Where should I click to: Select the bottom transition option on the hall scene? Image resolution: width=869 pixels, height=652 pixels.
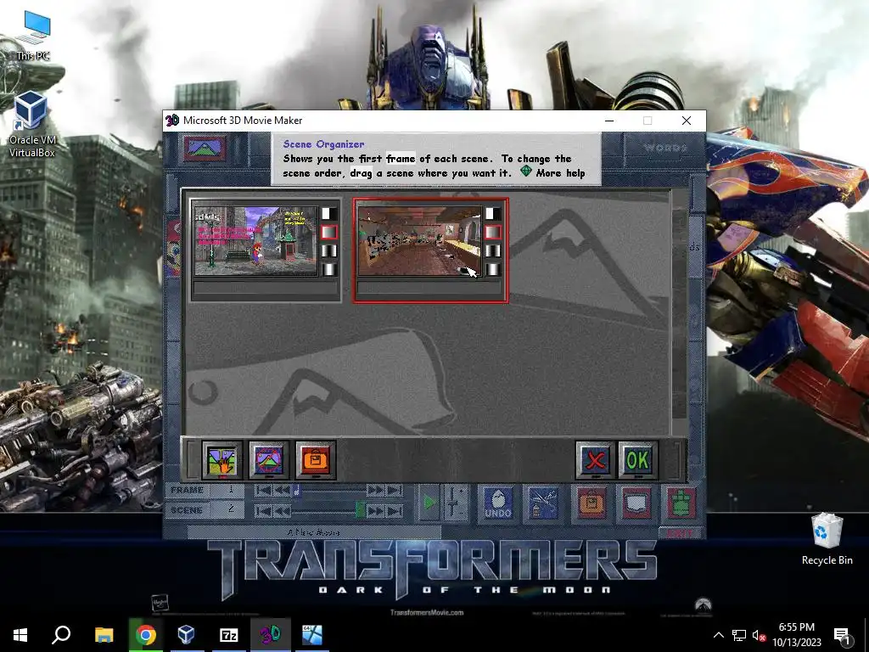click(x=493, y=269)
